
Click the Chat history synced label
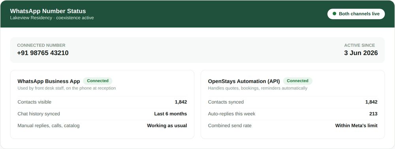(x=39, y=114)
